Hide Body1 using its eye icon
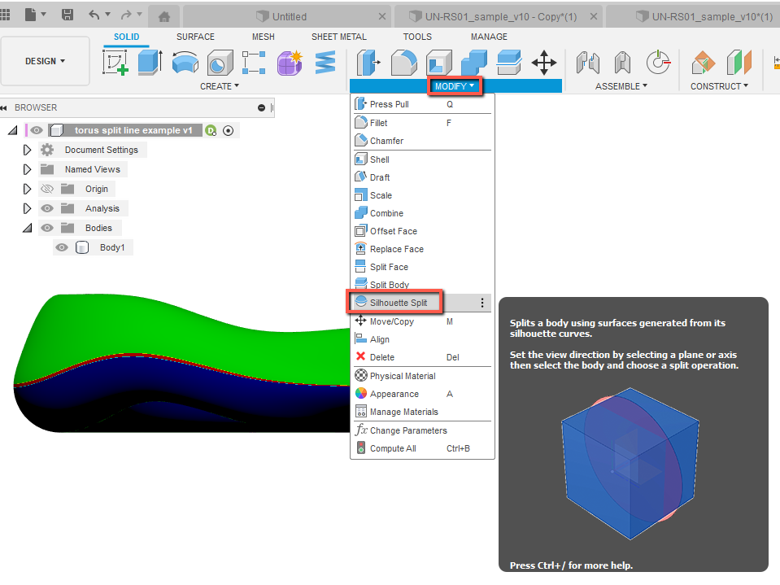780x585 pixels. [62, 247]
